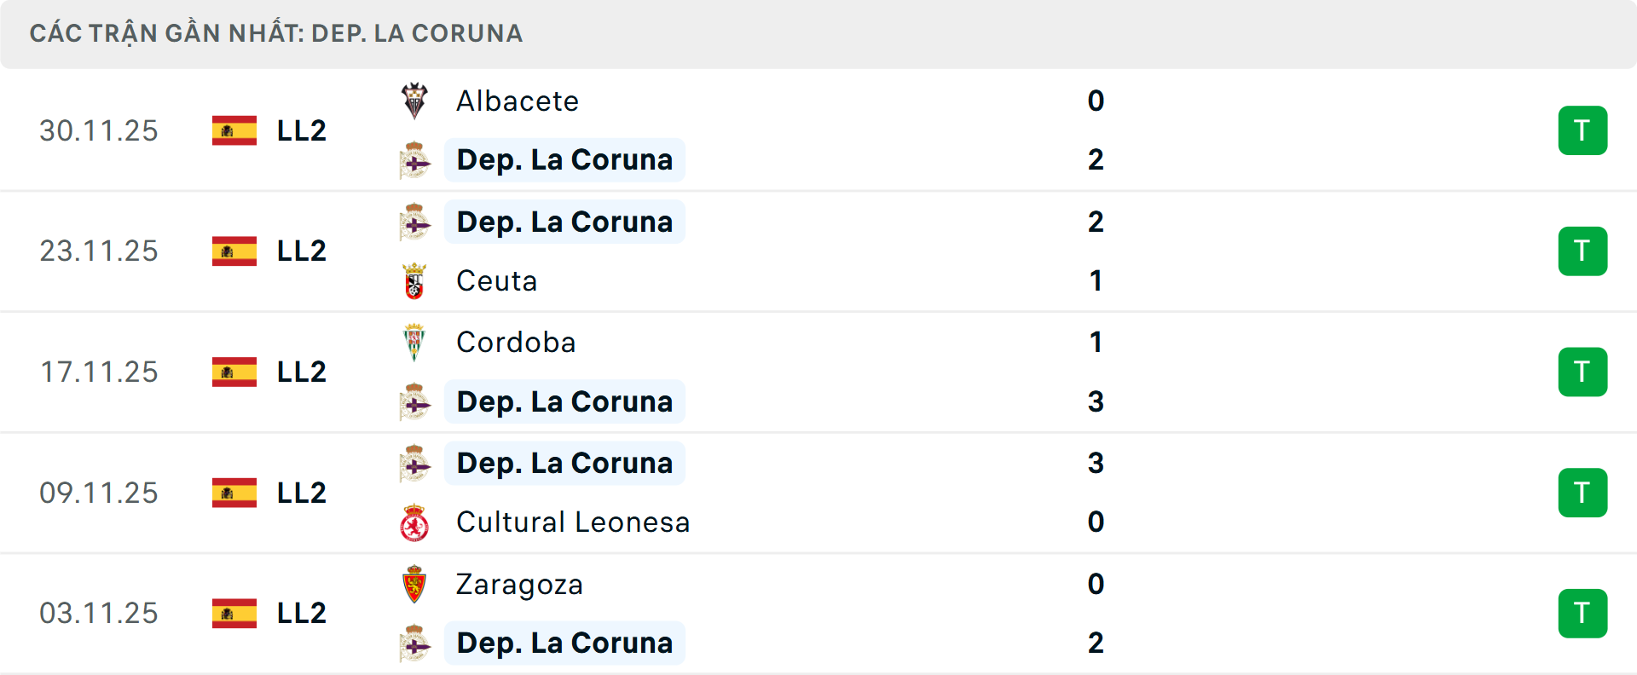The height and width of the screenshot is (675, 1637).
Task: Click green T badge for Zaragoza match
Action: pyautogui.click(x=1582, y=614)
